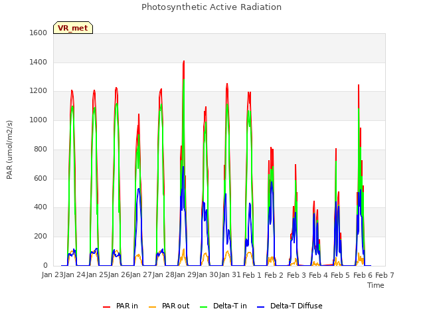The width and height of the screenshot is (425, 319).
Task: Click the Jan 24 x-axis date label
Action: tap(75, 275)
